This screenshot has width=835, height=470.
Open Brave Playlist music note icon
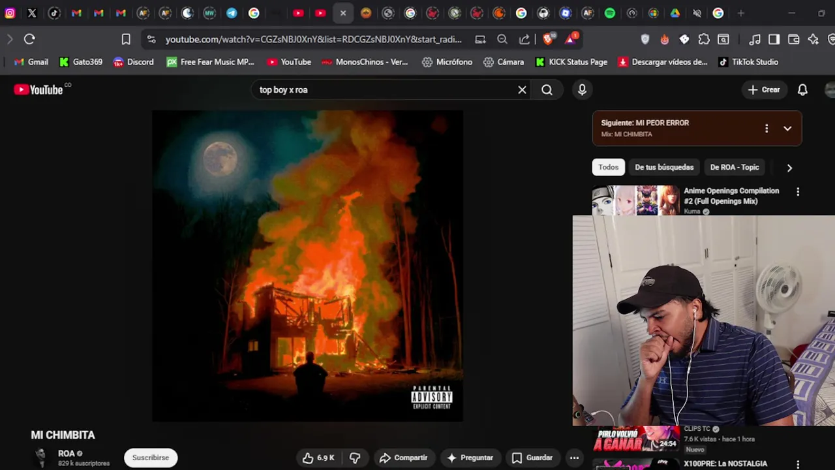(755, 39)
